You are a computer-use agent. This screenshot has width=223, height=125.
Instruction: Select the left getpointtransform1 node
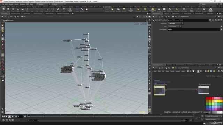pos(160,90)
